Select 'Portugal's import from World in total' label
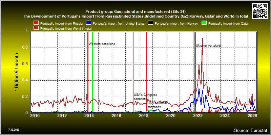The width and height of the screenshot is (271, 135). (66, 28)
